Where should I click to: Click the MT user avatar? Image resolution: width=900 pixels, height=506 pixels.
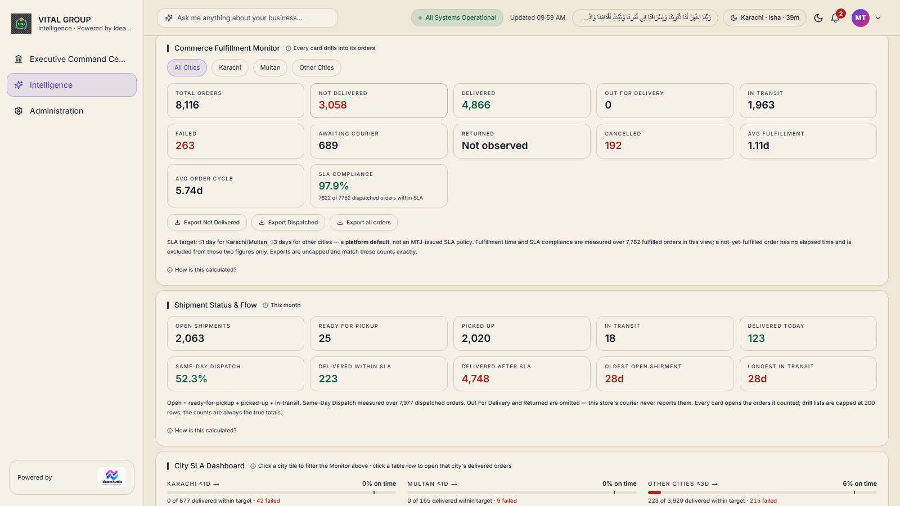click(x=860, y=18)
